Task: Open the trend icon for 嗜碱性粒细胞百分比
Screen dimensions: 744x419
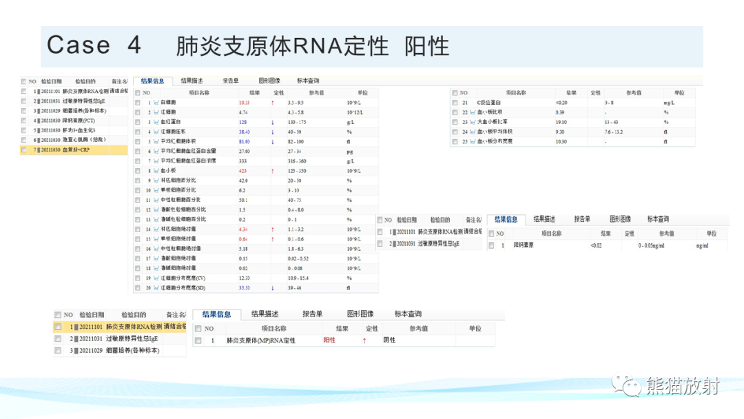Action: [156, 219]
